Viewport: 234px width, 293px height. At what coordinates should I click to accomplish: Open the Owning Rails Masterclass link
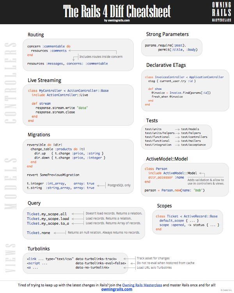(x=142, y=285)
